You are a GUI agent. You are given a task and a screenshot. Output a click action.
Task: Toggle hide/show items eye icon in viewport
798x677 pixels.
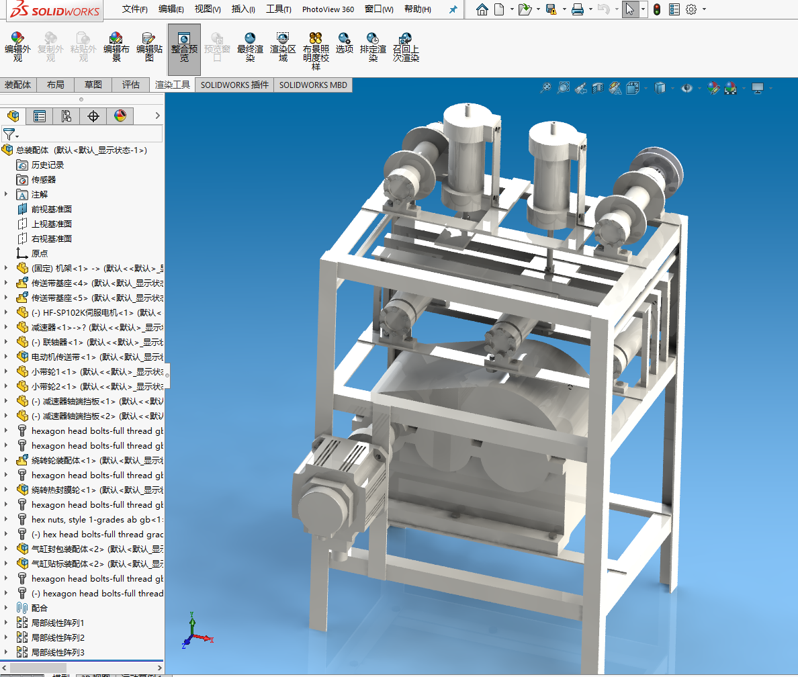686,88
